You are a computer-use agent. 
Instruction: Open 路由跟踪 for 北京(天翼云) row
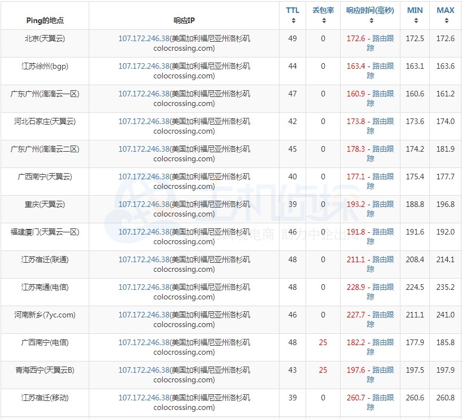[383, 38]
